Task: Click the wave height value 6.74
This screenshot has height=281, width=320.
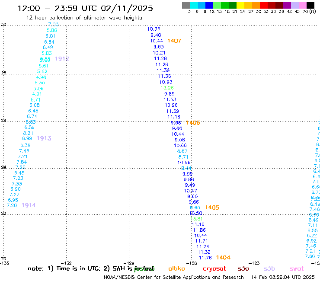Action: [32, 117]
